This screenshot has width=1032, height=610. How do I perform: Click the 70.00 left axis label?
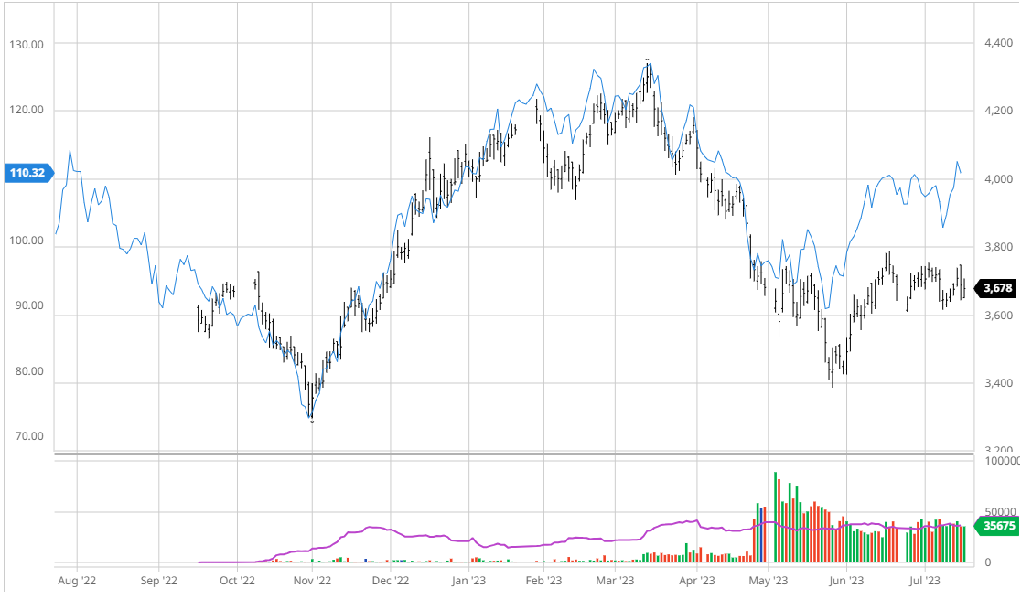[x=29, y=436]
